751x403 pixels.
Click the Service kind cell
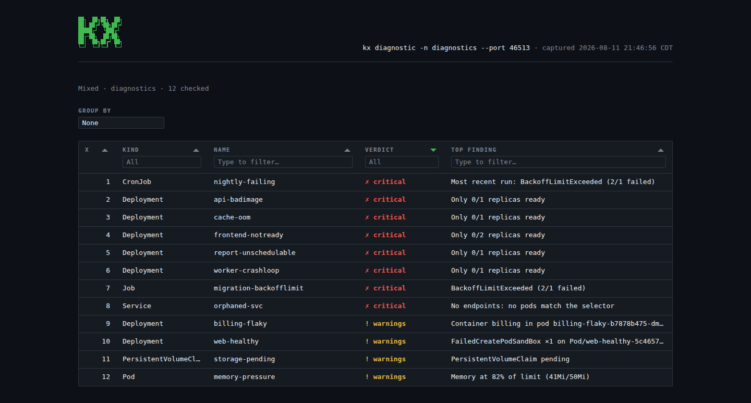137,306
